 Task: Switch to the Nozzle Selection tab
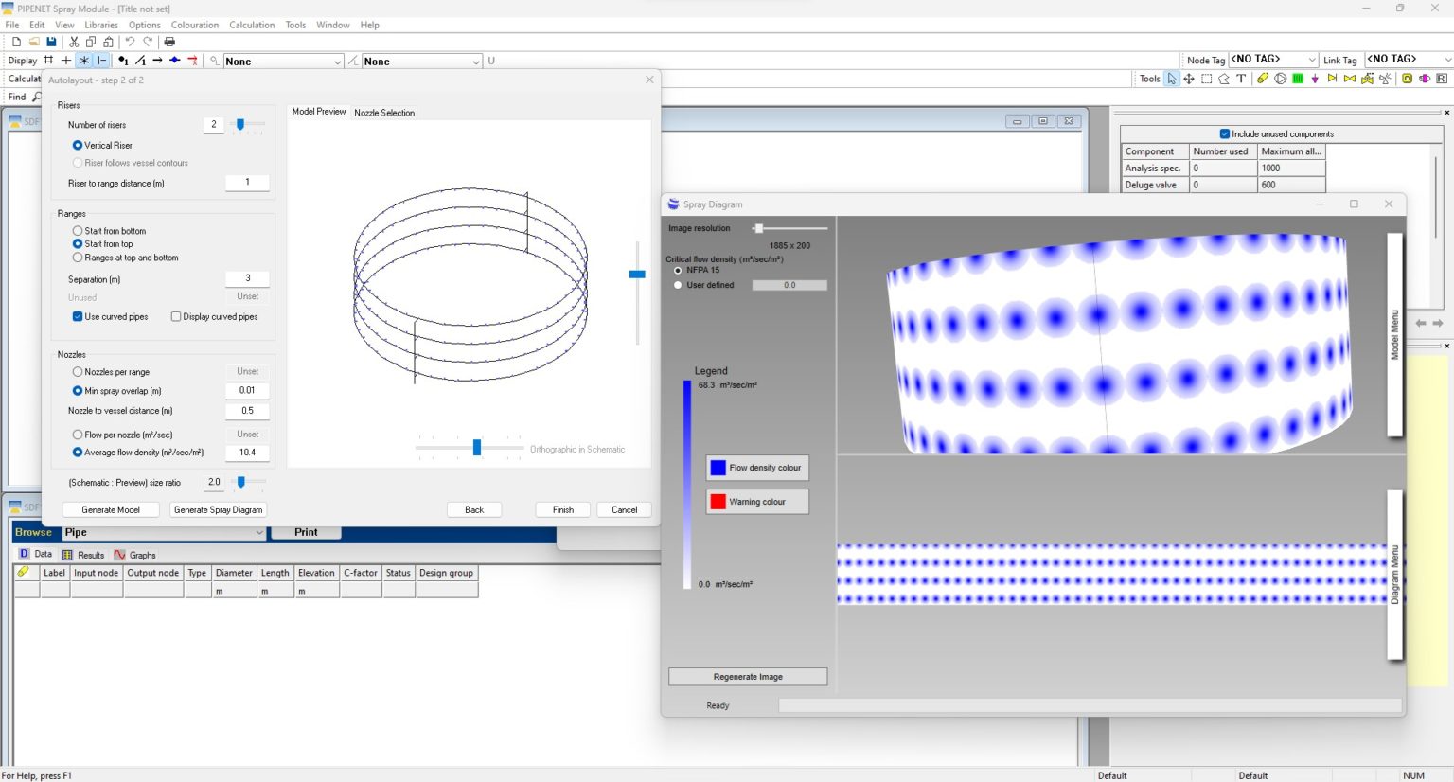[382, 113]
